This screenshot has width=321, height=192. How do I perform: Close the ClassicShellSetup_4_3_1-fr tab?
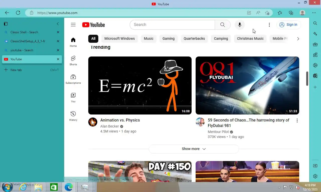(58, 41)
